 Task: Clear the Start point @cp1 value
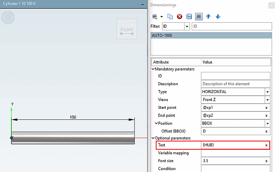(x=266, y=108)
